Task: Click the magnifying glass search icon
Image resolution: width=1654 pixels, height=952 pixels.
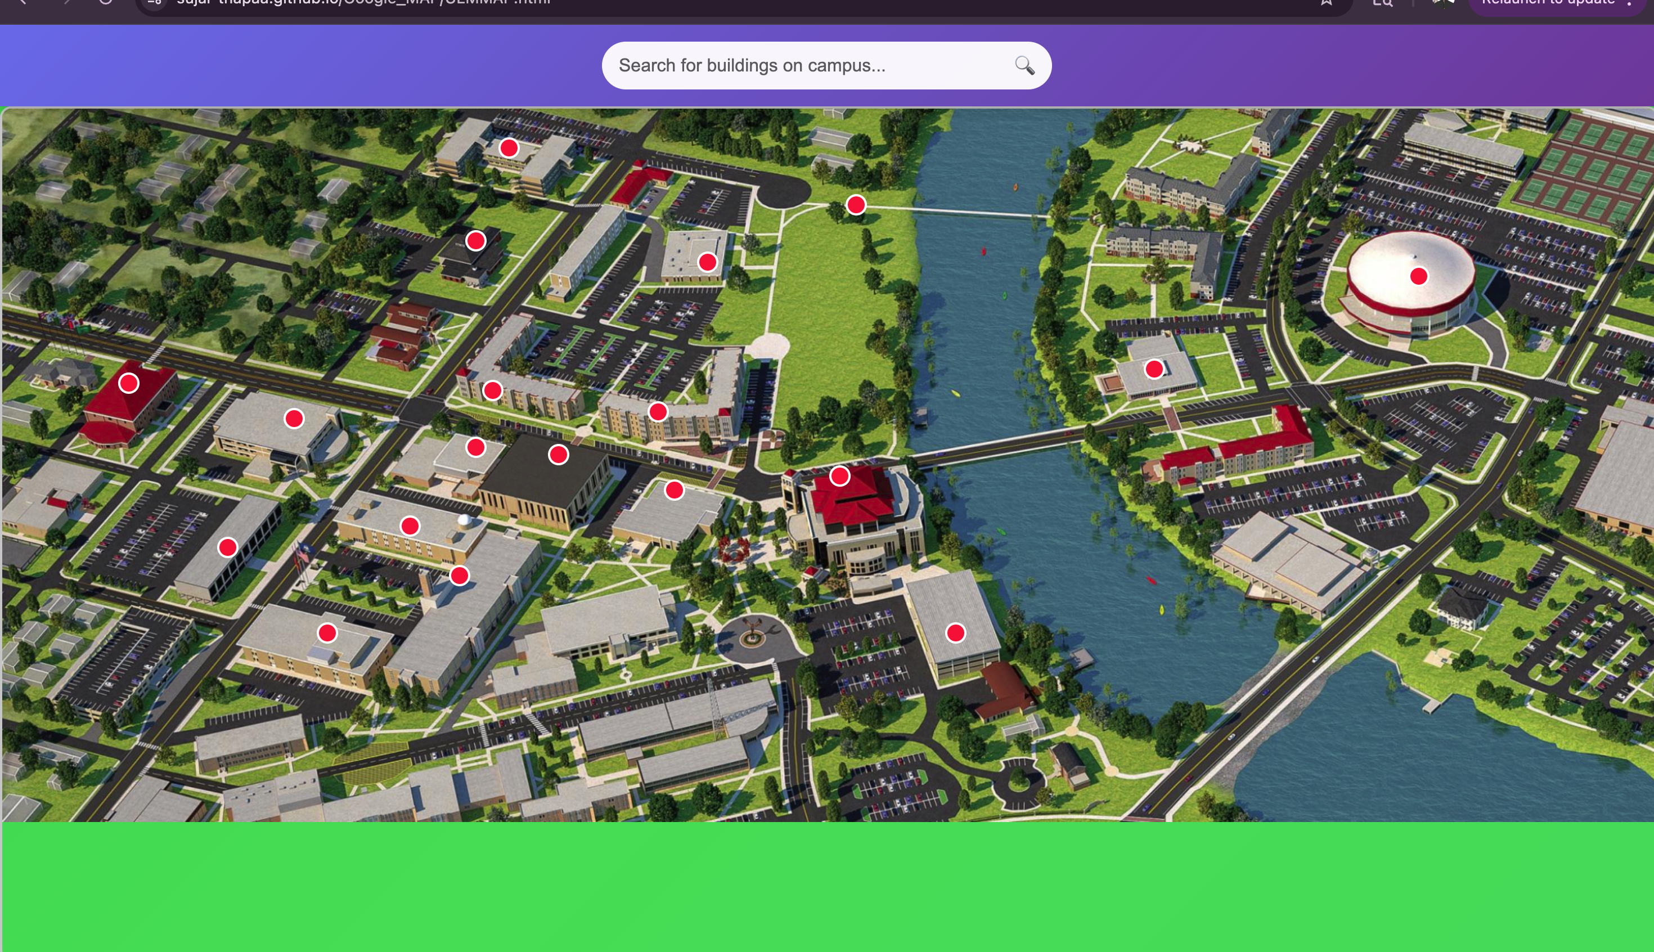Action: [x=1024, y=65]
